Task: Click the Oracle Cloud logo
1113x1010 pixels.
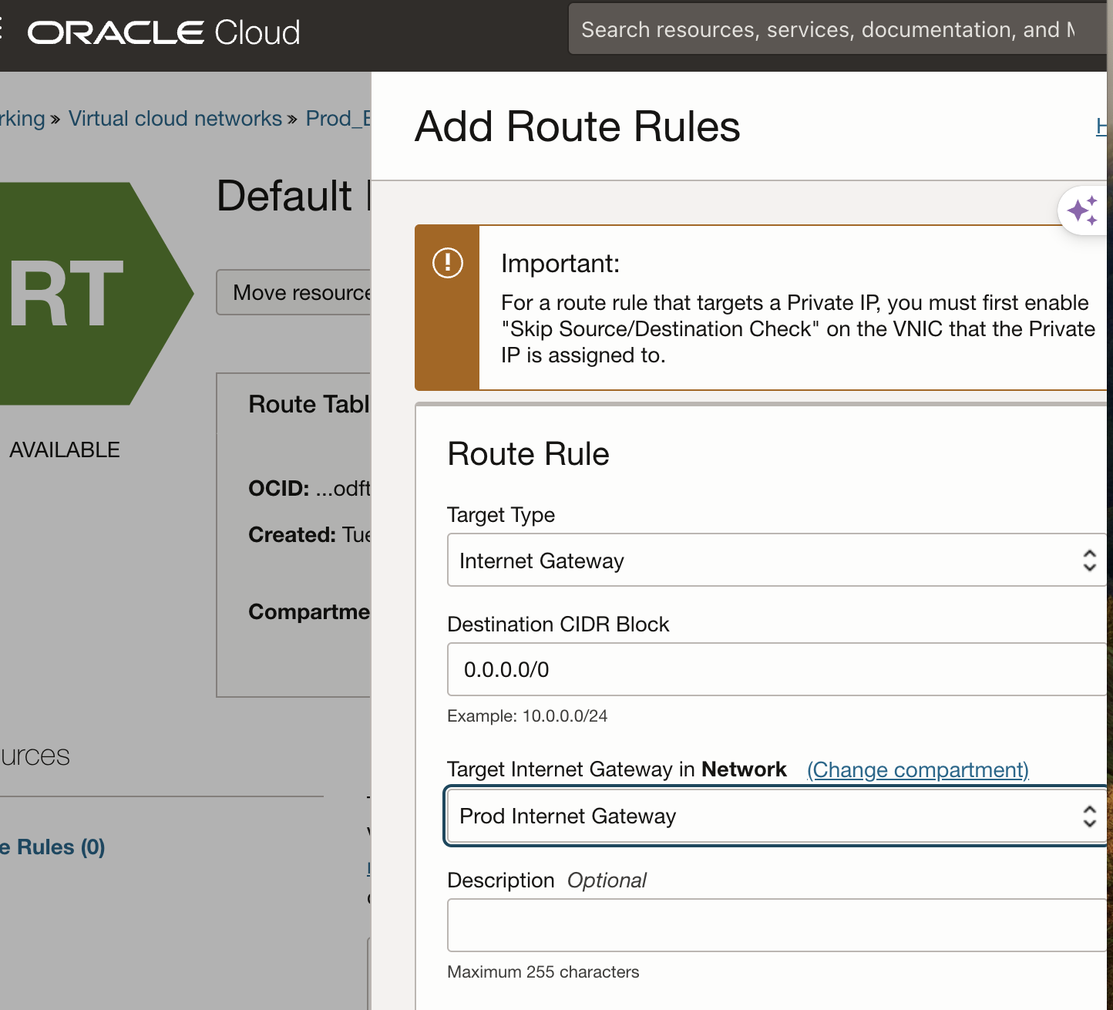Action: (x=163, y=32)
